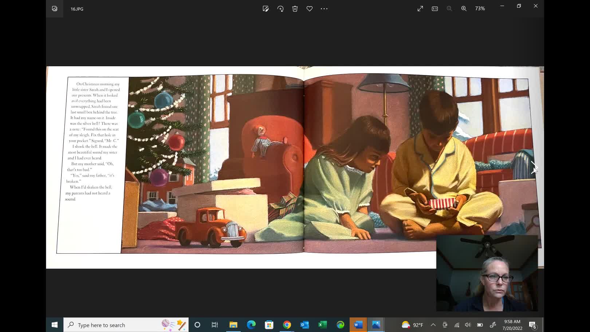Close the Photos window

tap(536, 6)
